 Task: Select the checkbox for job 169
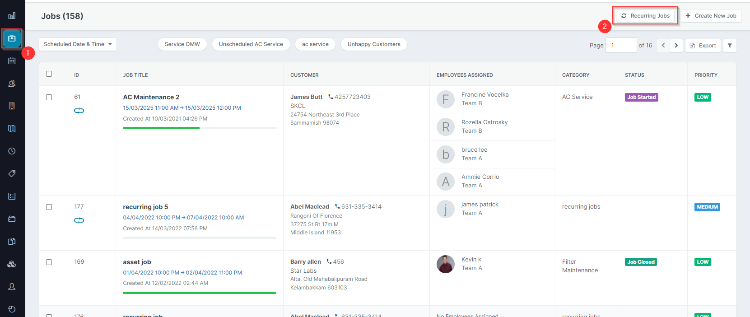tap(49, 262)
